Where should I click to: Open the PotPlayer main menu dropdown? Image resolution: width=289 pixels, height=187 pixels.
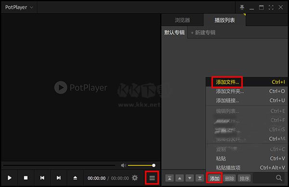point(19,7)
